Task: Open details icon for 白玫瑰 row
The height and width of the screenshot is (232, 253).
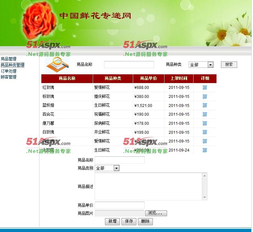Action: coord(205,132)
